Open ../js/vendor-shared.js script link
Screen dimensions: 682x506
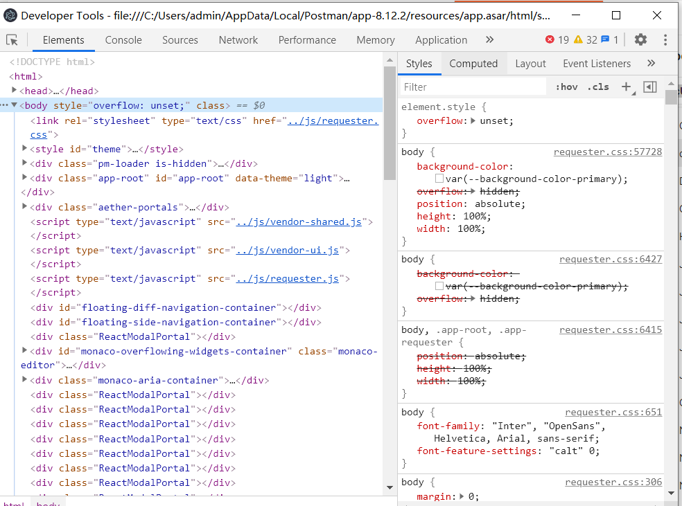point(299,222)
